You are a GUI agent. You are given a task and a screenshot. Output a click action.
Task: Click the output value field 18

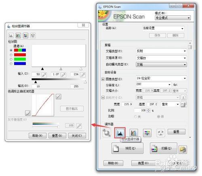pos(36,86)
